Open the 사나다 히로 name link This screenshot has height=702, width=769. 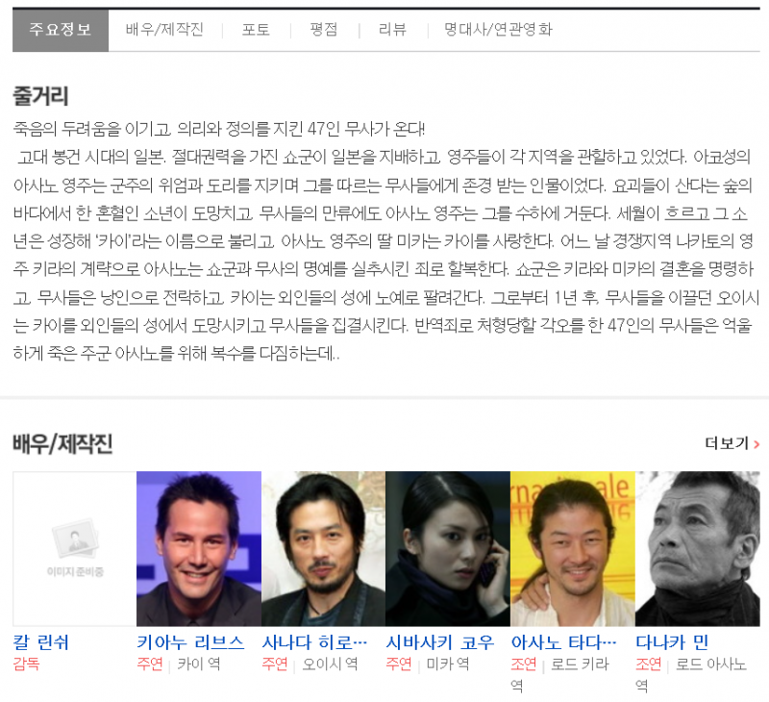pyautogui.click(x=314, y=641)
